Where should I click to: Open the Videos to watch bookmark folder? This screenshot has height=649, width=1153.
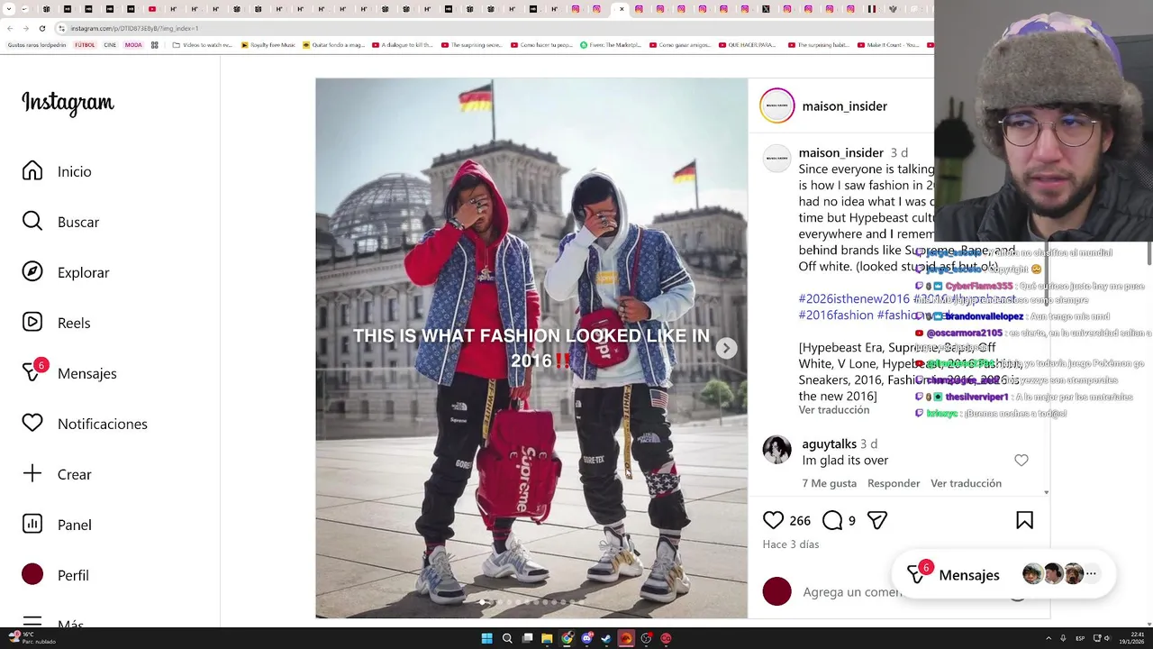point(202,45)
